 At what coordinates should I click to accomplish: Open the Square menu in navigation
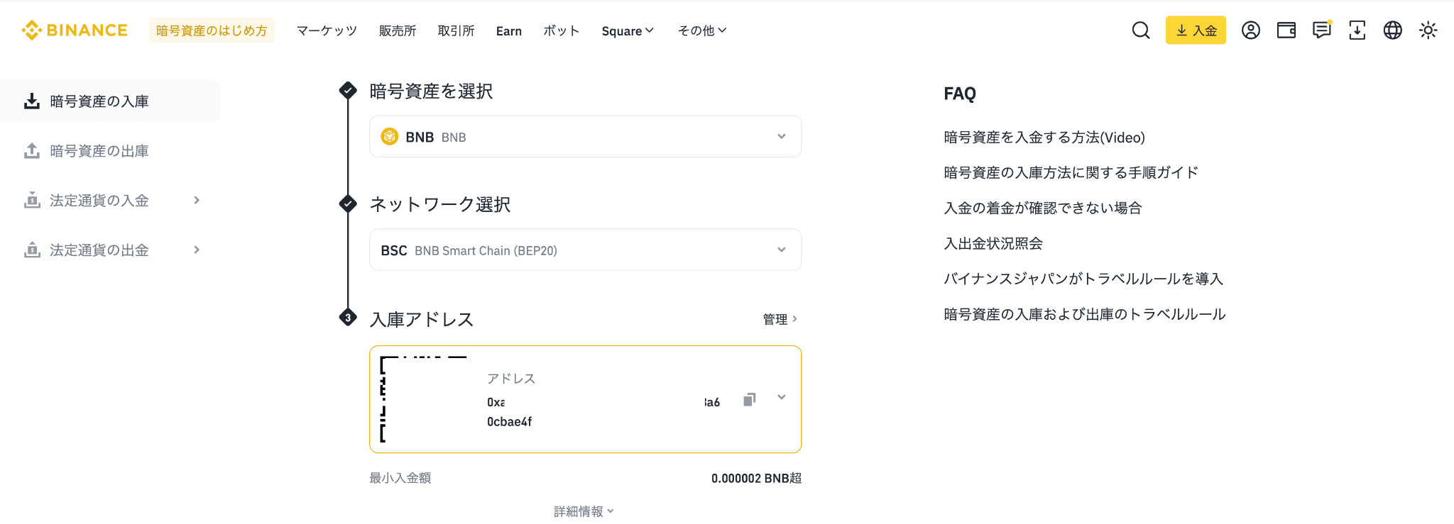[x=628, y=31]
